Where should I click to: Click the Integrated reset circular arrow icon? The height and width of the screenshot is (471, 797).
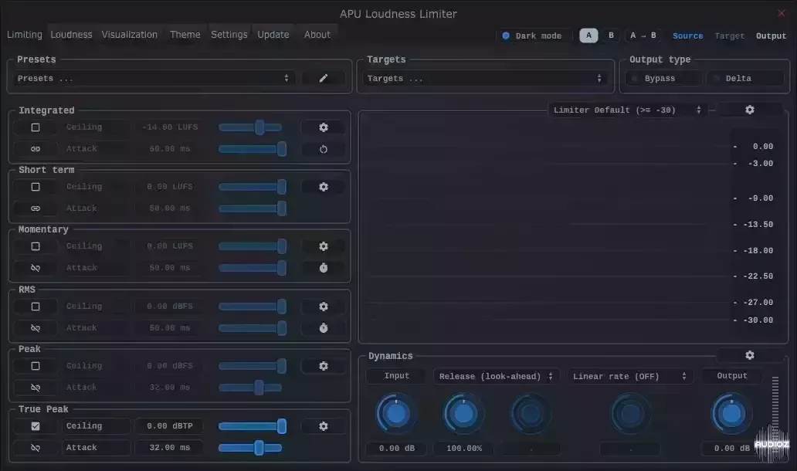coord(324,149)
